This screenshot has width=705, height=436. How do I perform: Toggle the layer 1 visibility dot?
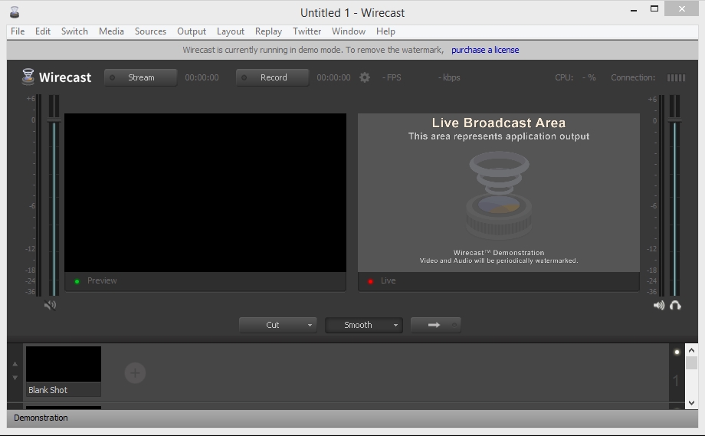[x=677, y=352]
